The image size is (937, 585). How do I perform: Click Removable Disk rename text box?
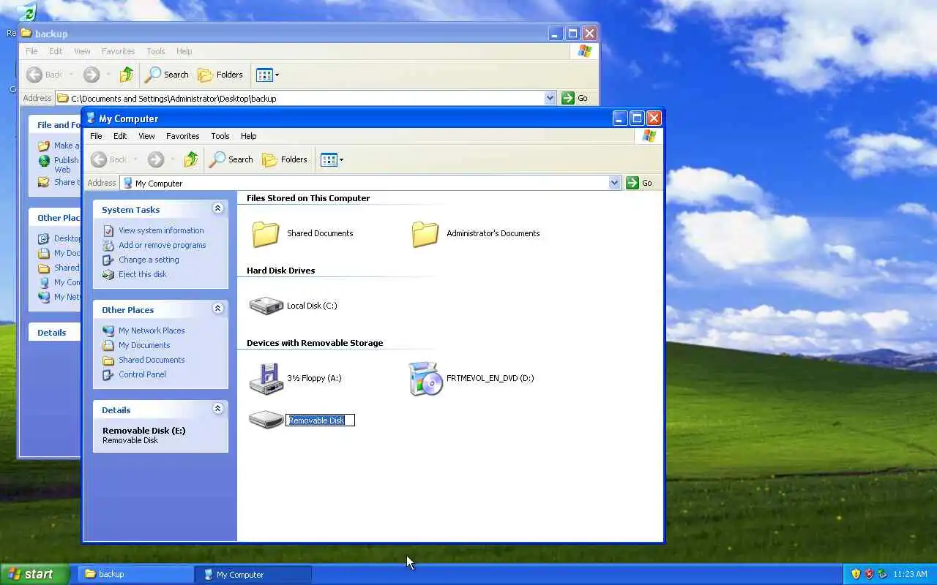320,420
